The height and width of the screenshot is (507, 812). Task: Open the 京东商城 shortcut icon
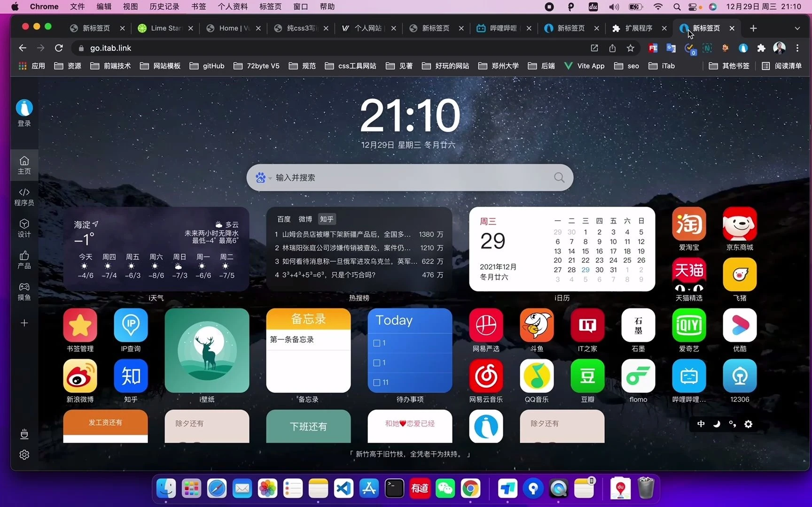click(x=740, y=224)
